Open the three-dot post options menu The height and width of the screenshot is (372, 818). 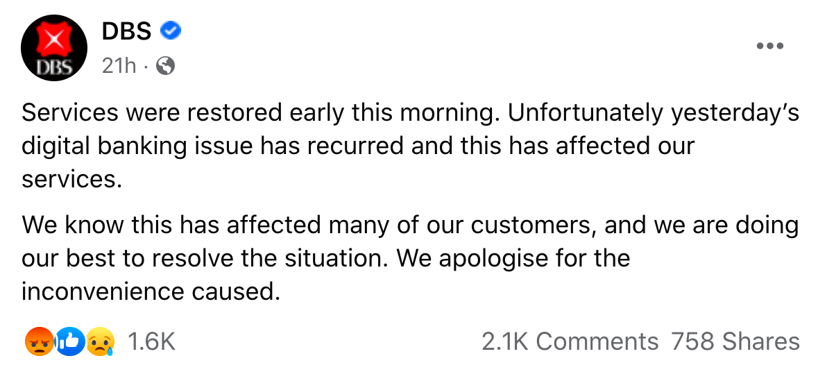click(769, 46)
